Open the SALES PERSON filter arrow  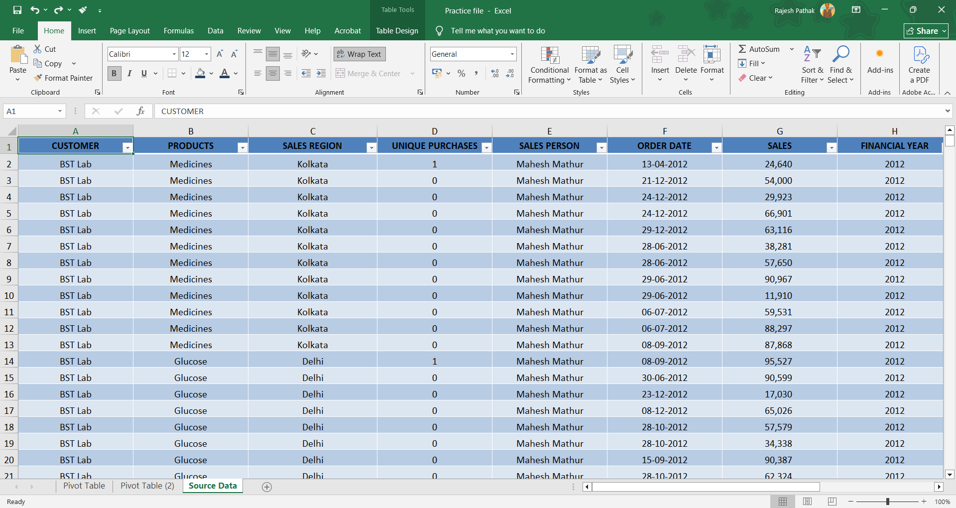click(x=601, y=147)
